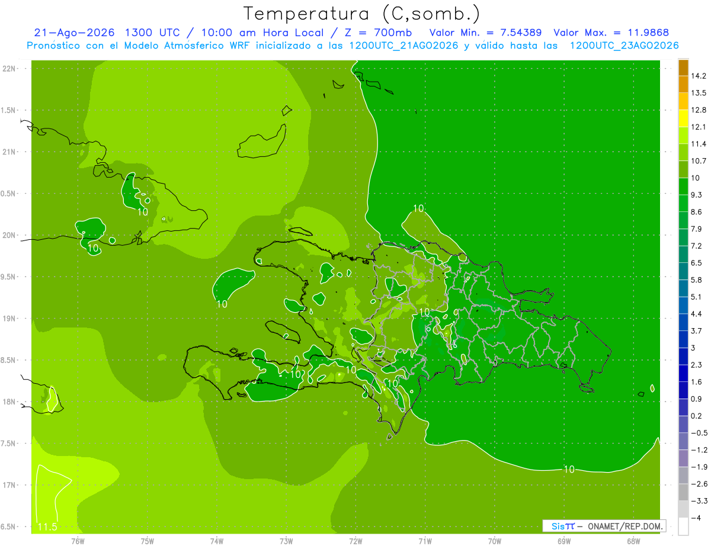Click the 10 contour label above 69W axis
Screen dimensions: 711x549
pos(568,470)
